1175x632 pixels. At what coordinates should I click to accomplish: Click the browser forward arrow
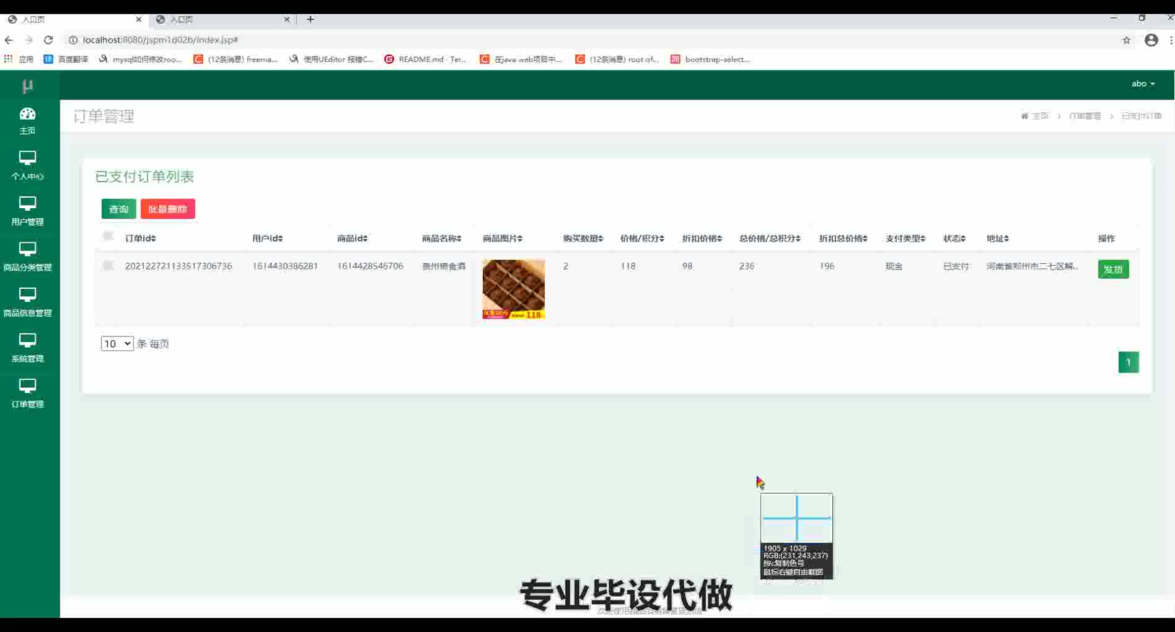click(29, 40)
